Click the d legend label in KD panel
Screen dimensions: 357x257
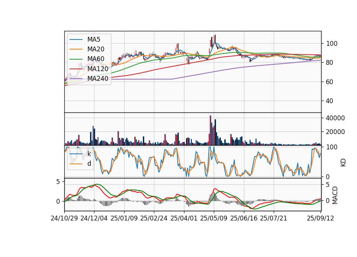click(89, 164)
